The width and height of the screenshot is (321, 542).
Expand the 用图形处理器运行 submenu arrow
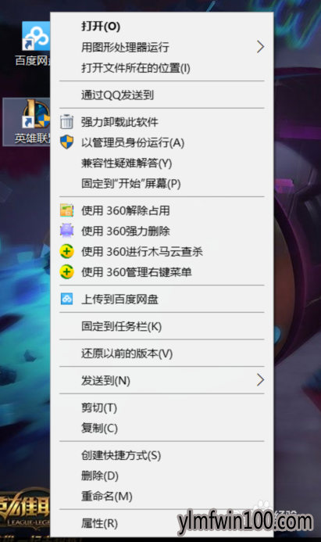pyautogui.click(x=260, y=47)
